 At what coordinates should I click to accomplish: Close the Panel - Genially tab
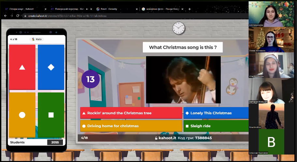pyautogui.click(x=137, y=9)
